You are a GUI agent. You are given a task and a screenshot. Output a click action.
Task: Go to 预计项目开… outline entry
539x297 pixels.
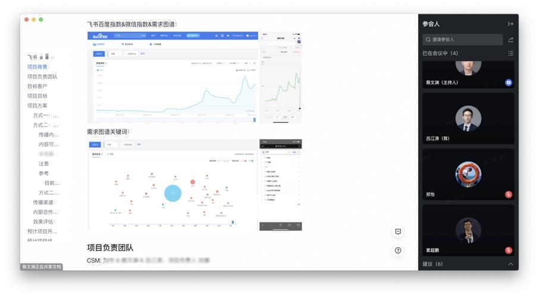coord(42,232)
